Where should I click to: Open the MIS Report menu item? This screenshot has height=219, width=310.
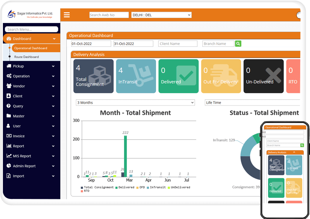tap(32, 156)
